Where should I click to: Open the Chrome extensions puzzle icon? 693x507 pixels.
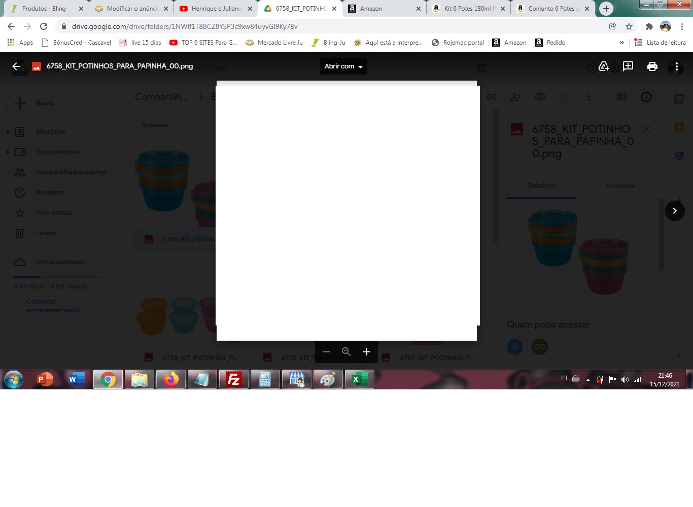tap(649, 26)
